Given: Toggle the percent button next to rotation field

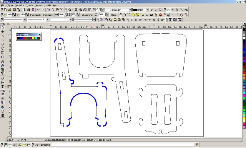Looking at the screenshot, I should click(x=107, y=15).
